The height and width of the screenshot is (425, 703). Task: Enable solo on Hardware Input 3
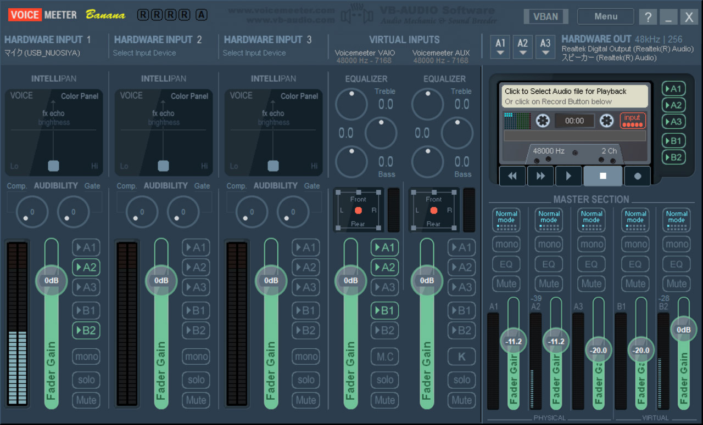pos(305,380)
